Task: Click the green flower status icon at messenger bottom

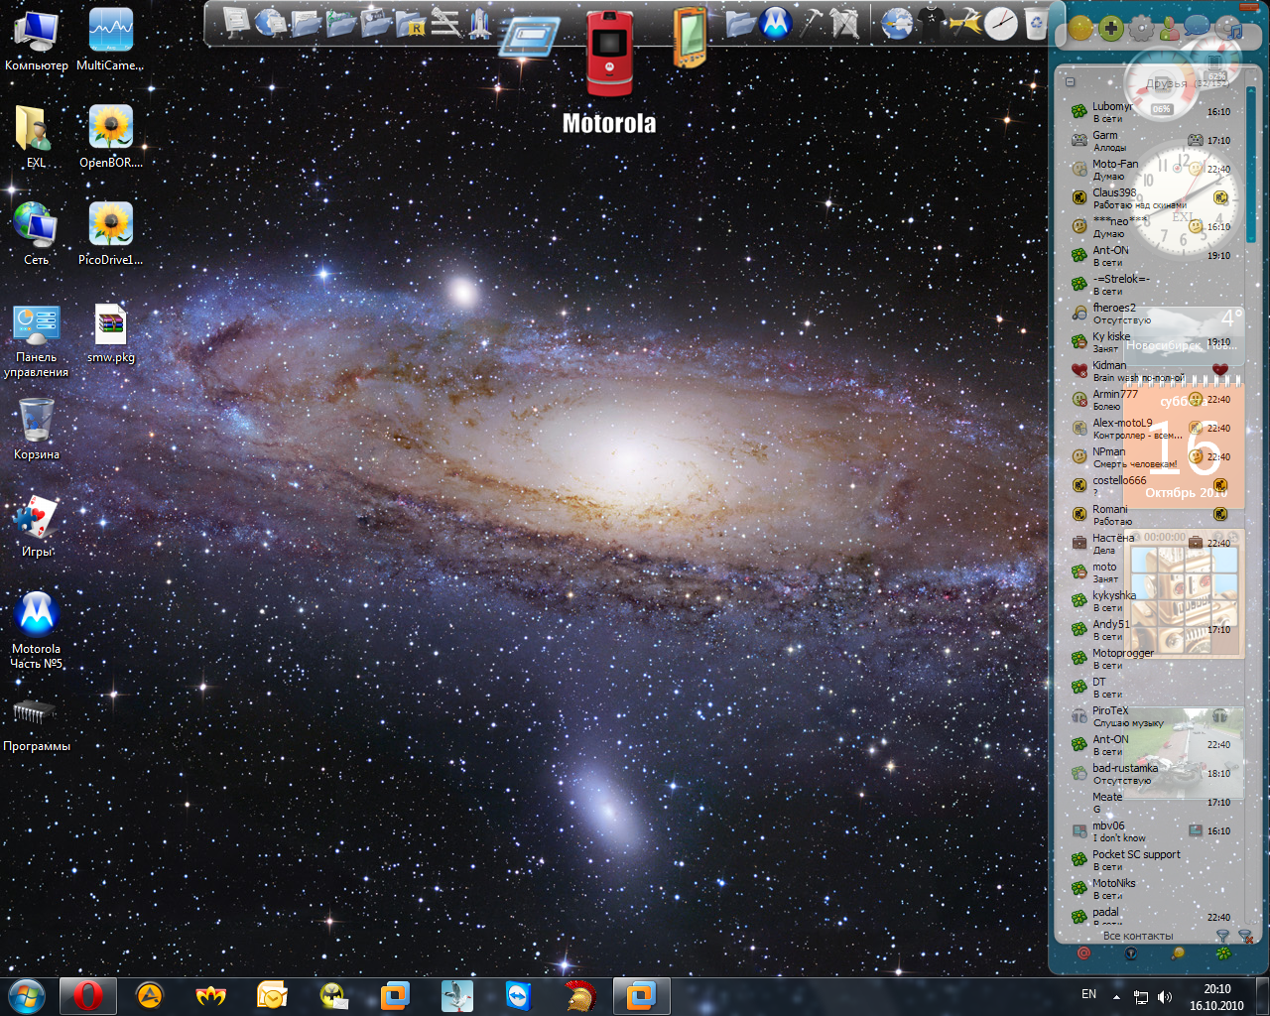Action: pyautogui.click(x=1223, y=953)
